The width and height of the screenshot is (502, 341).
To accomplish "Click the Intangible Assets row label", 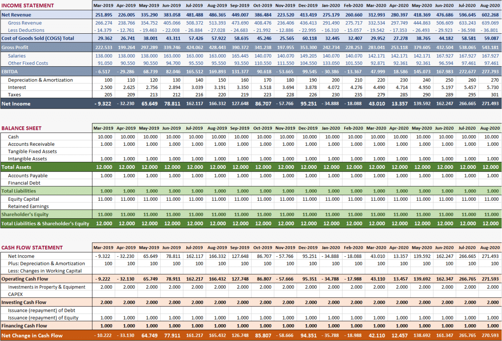I will click(x=27, y=159).
